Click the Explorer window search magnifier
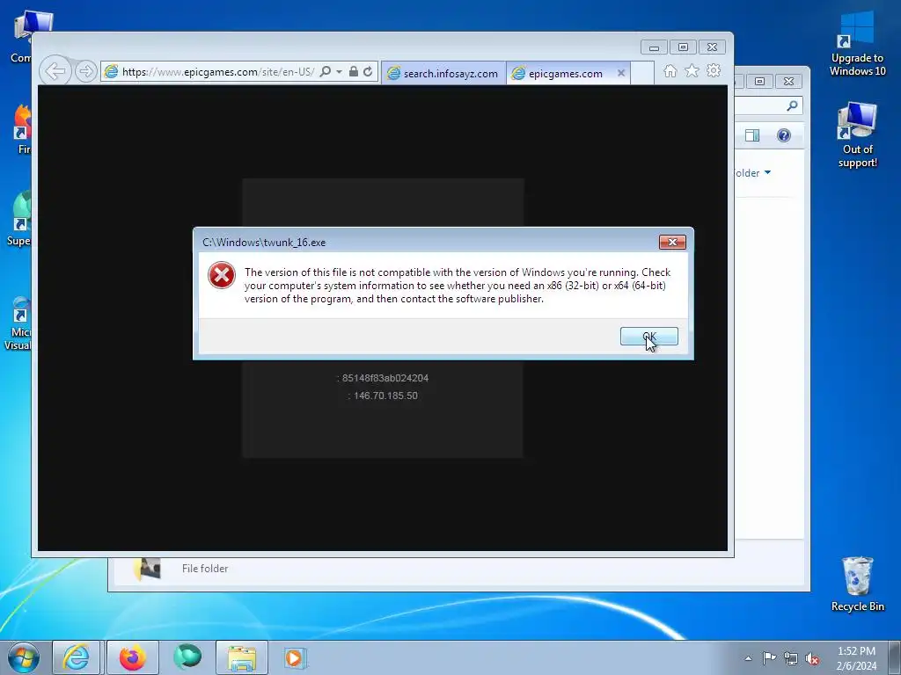Image resolution: width=901 pixels, height=675 pixels. (x=793, y=105)
